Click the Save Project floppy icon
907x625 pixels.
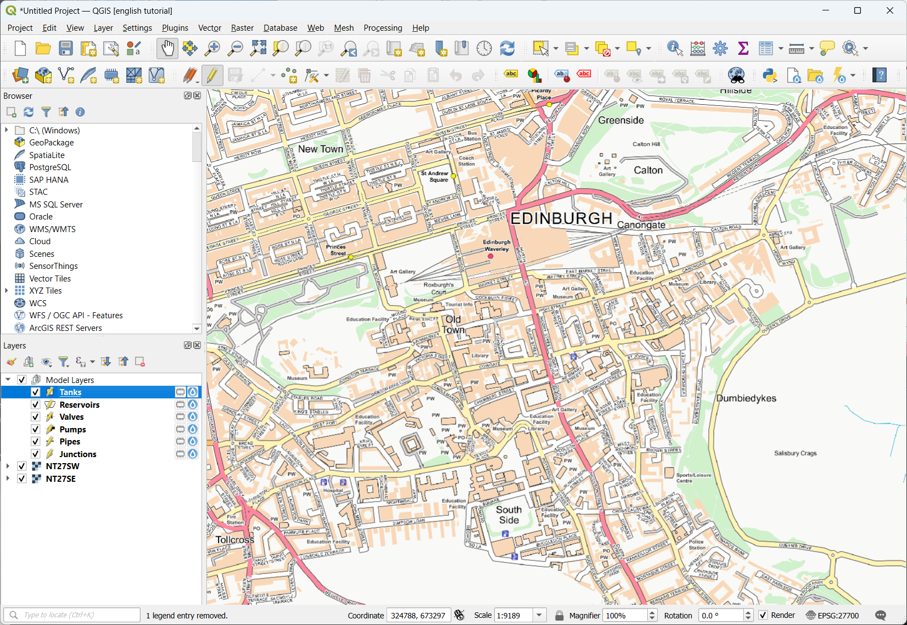66,48
